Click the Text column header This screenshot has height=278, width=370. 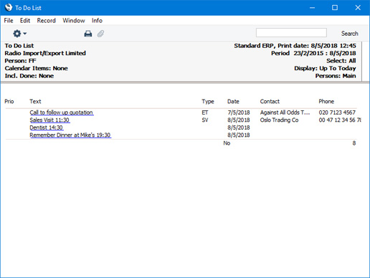35,101
